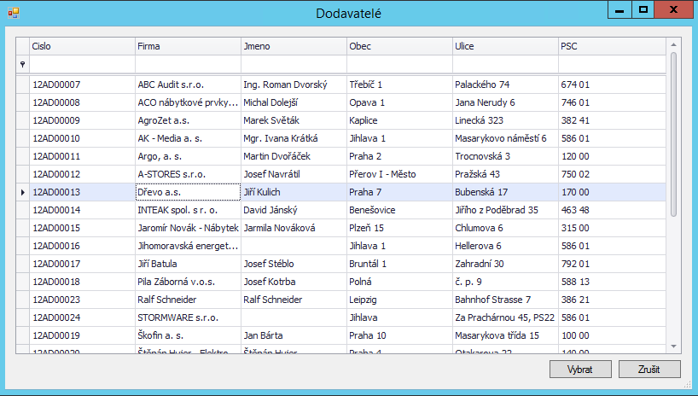Select Palackého 74 cell
The image size is (698, 396).
[506, 84]
